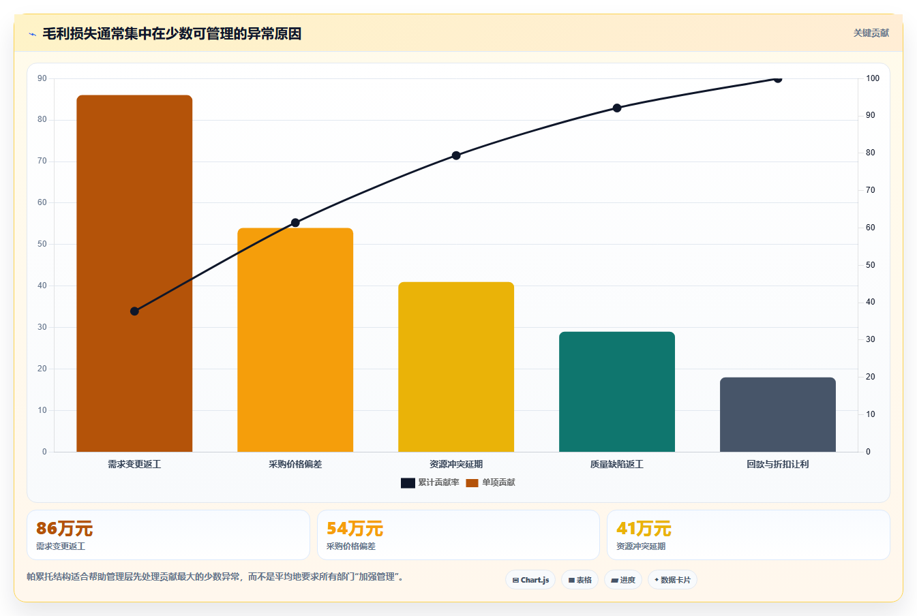Click the 进度 tag

[x=623, y=580]
